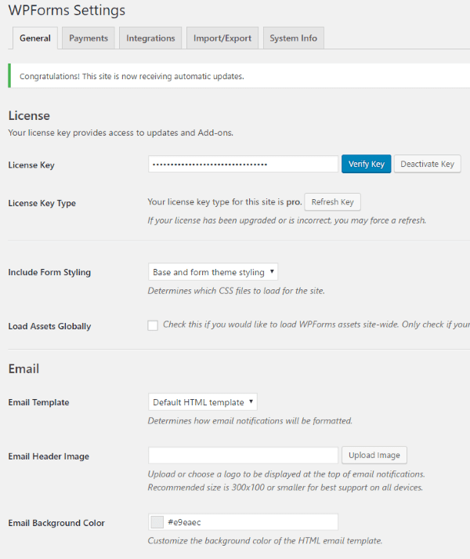Open the Email Background Color swatch

[157, 522]
